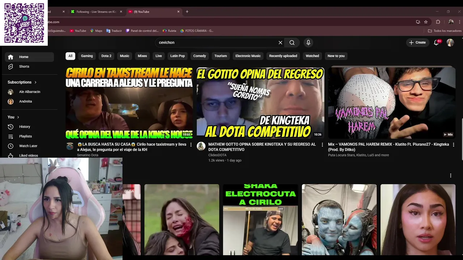Expand the Subscriptions section
This screenshot has width=463, height=260.
(22, 82)
